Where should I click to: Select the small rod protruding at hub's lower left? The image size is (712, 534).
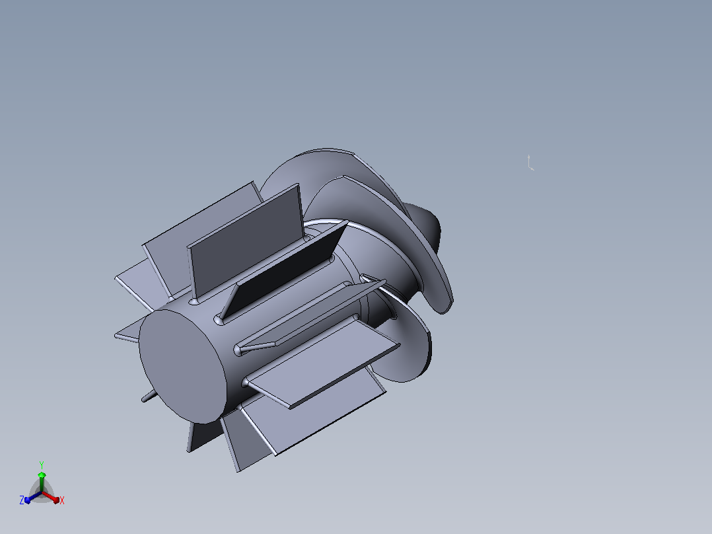pyautogui.click(x=149, y=397)
